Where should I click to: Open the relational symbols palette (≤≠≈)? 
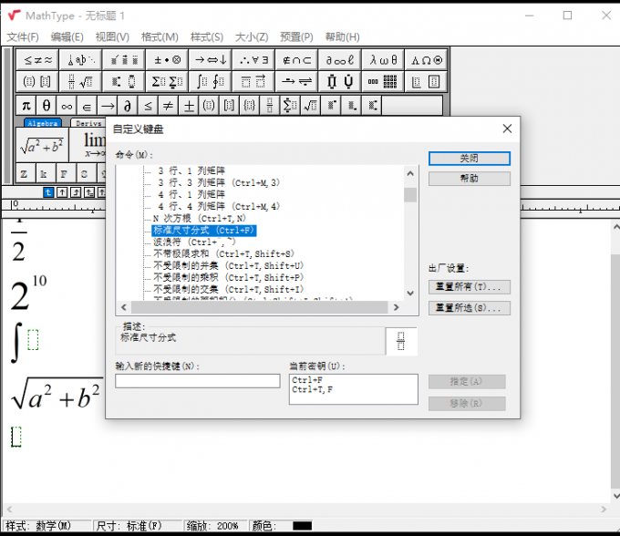click(37, 60)
